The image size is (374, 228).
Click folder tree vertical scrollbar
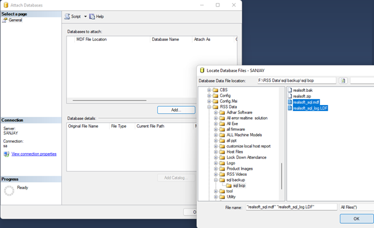point(282,176)
